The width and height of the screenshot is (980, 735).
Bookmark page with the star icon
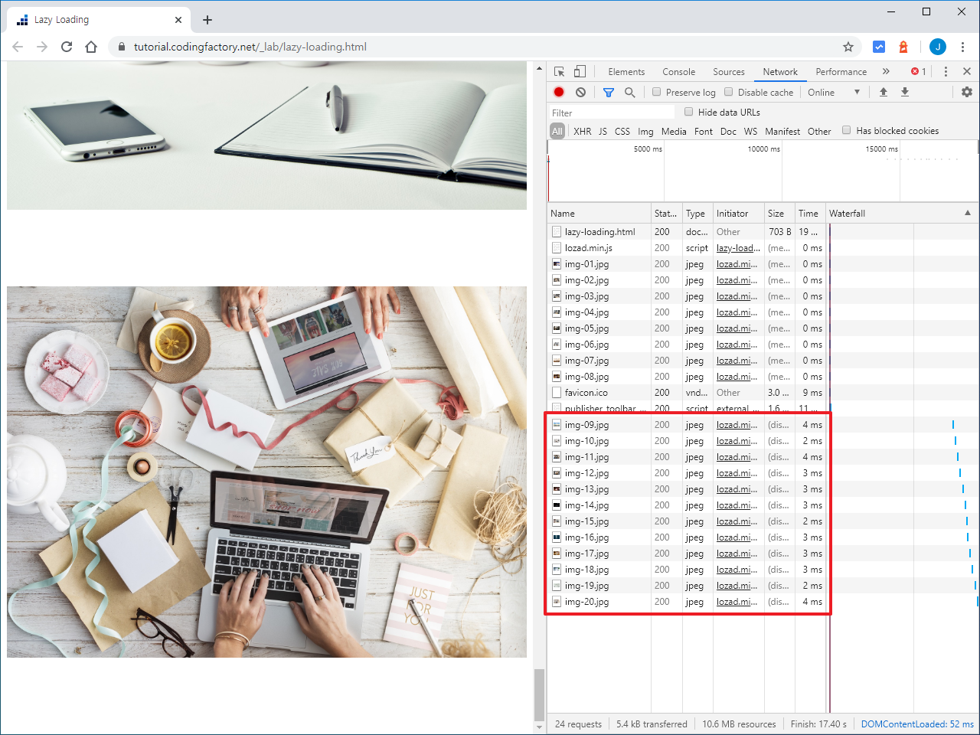click(x=848, y=47)
